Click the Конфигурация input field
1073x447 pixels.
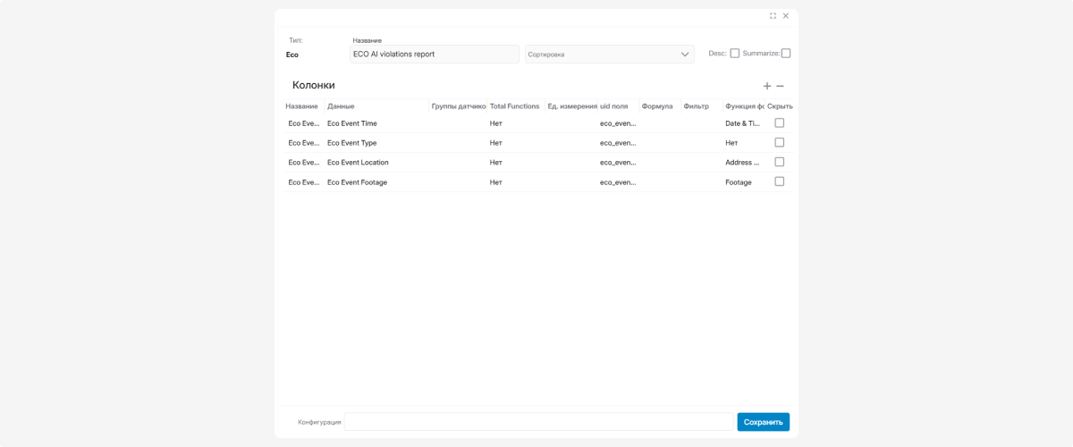coord(538,422)
